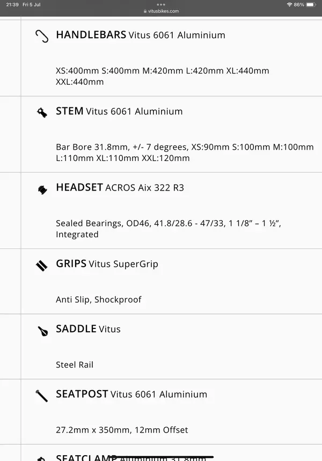This screenshot has height=461, width=322.
Task: Tap the home indicator bar
Action: (161, 457)
